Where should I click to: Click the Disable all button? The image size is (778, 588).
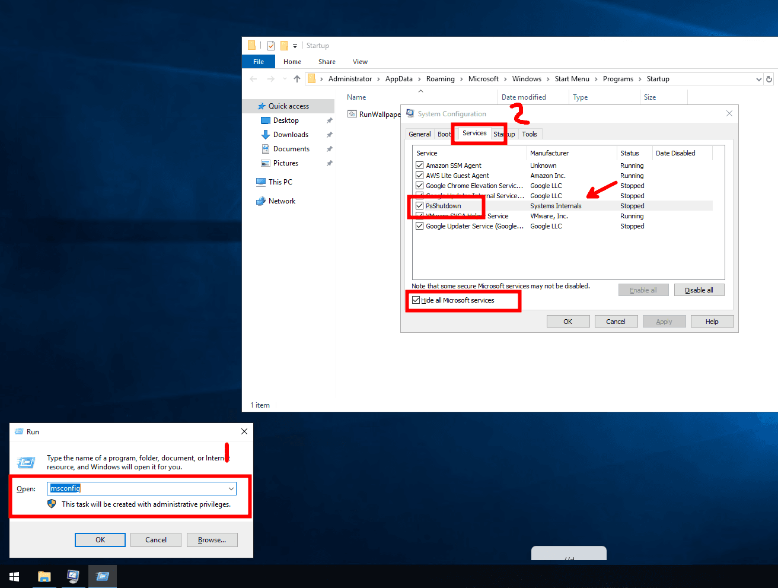click(699, 290)
